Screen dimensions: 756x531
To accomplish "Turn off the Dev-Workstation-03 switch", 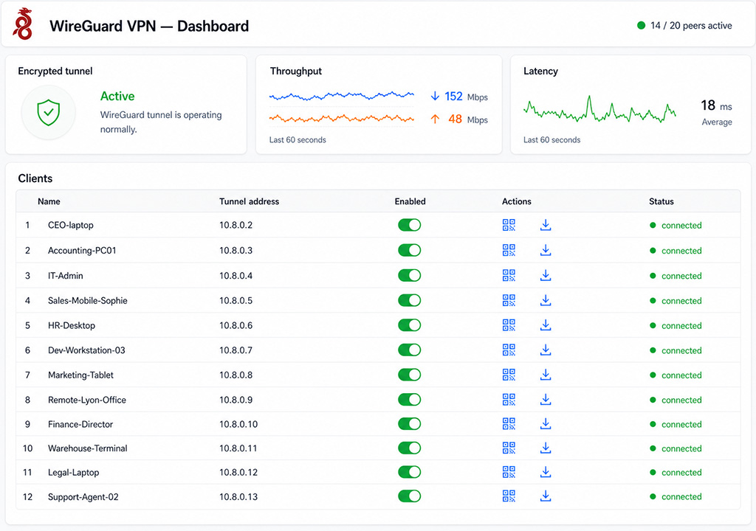I will coord(409,350).
